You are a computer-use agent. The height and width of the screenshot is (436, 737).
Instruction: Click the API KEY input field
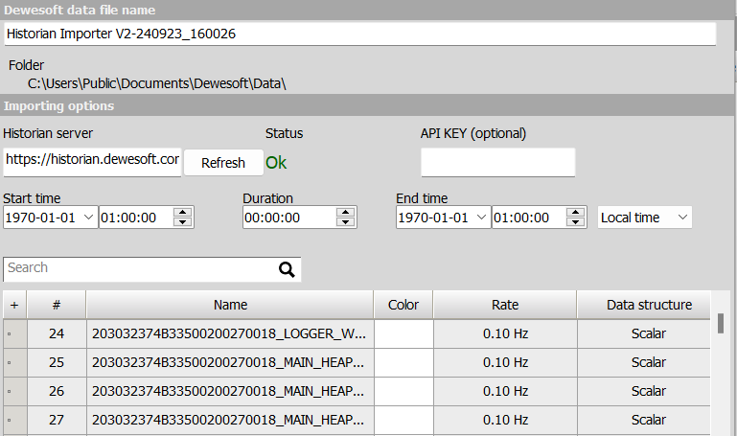click(x=497, y=162)
